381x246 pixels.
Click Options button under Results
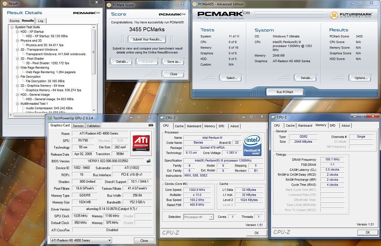pos(361,78)
